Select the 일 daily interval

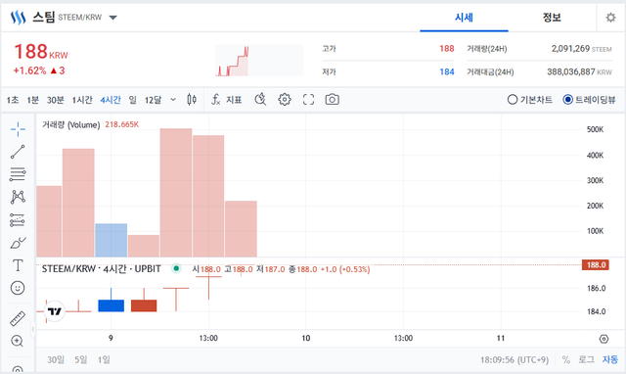tap(133, 100)
